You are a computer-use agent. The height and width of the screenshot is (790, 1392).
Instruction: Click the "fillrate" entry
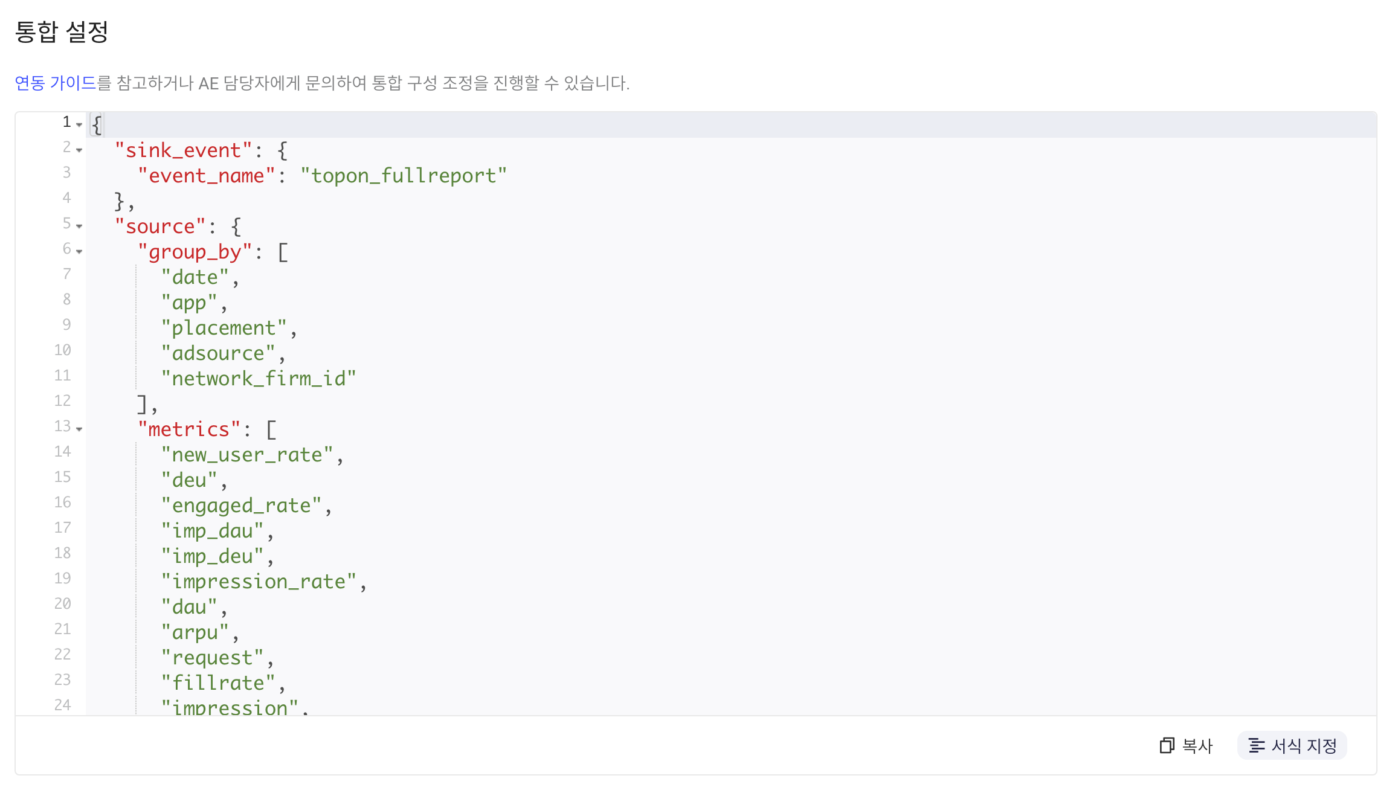218,683
